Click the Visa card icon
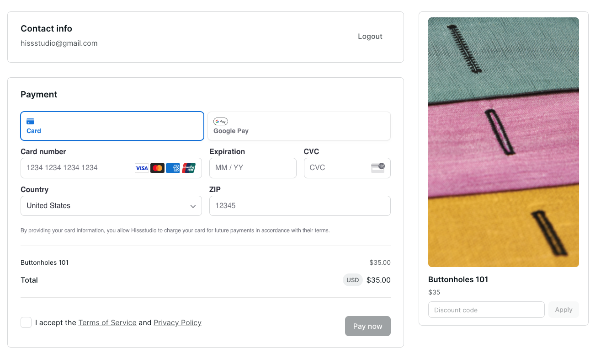Viewport: 606px width, 359px height. point(142,168)
